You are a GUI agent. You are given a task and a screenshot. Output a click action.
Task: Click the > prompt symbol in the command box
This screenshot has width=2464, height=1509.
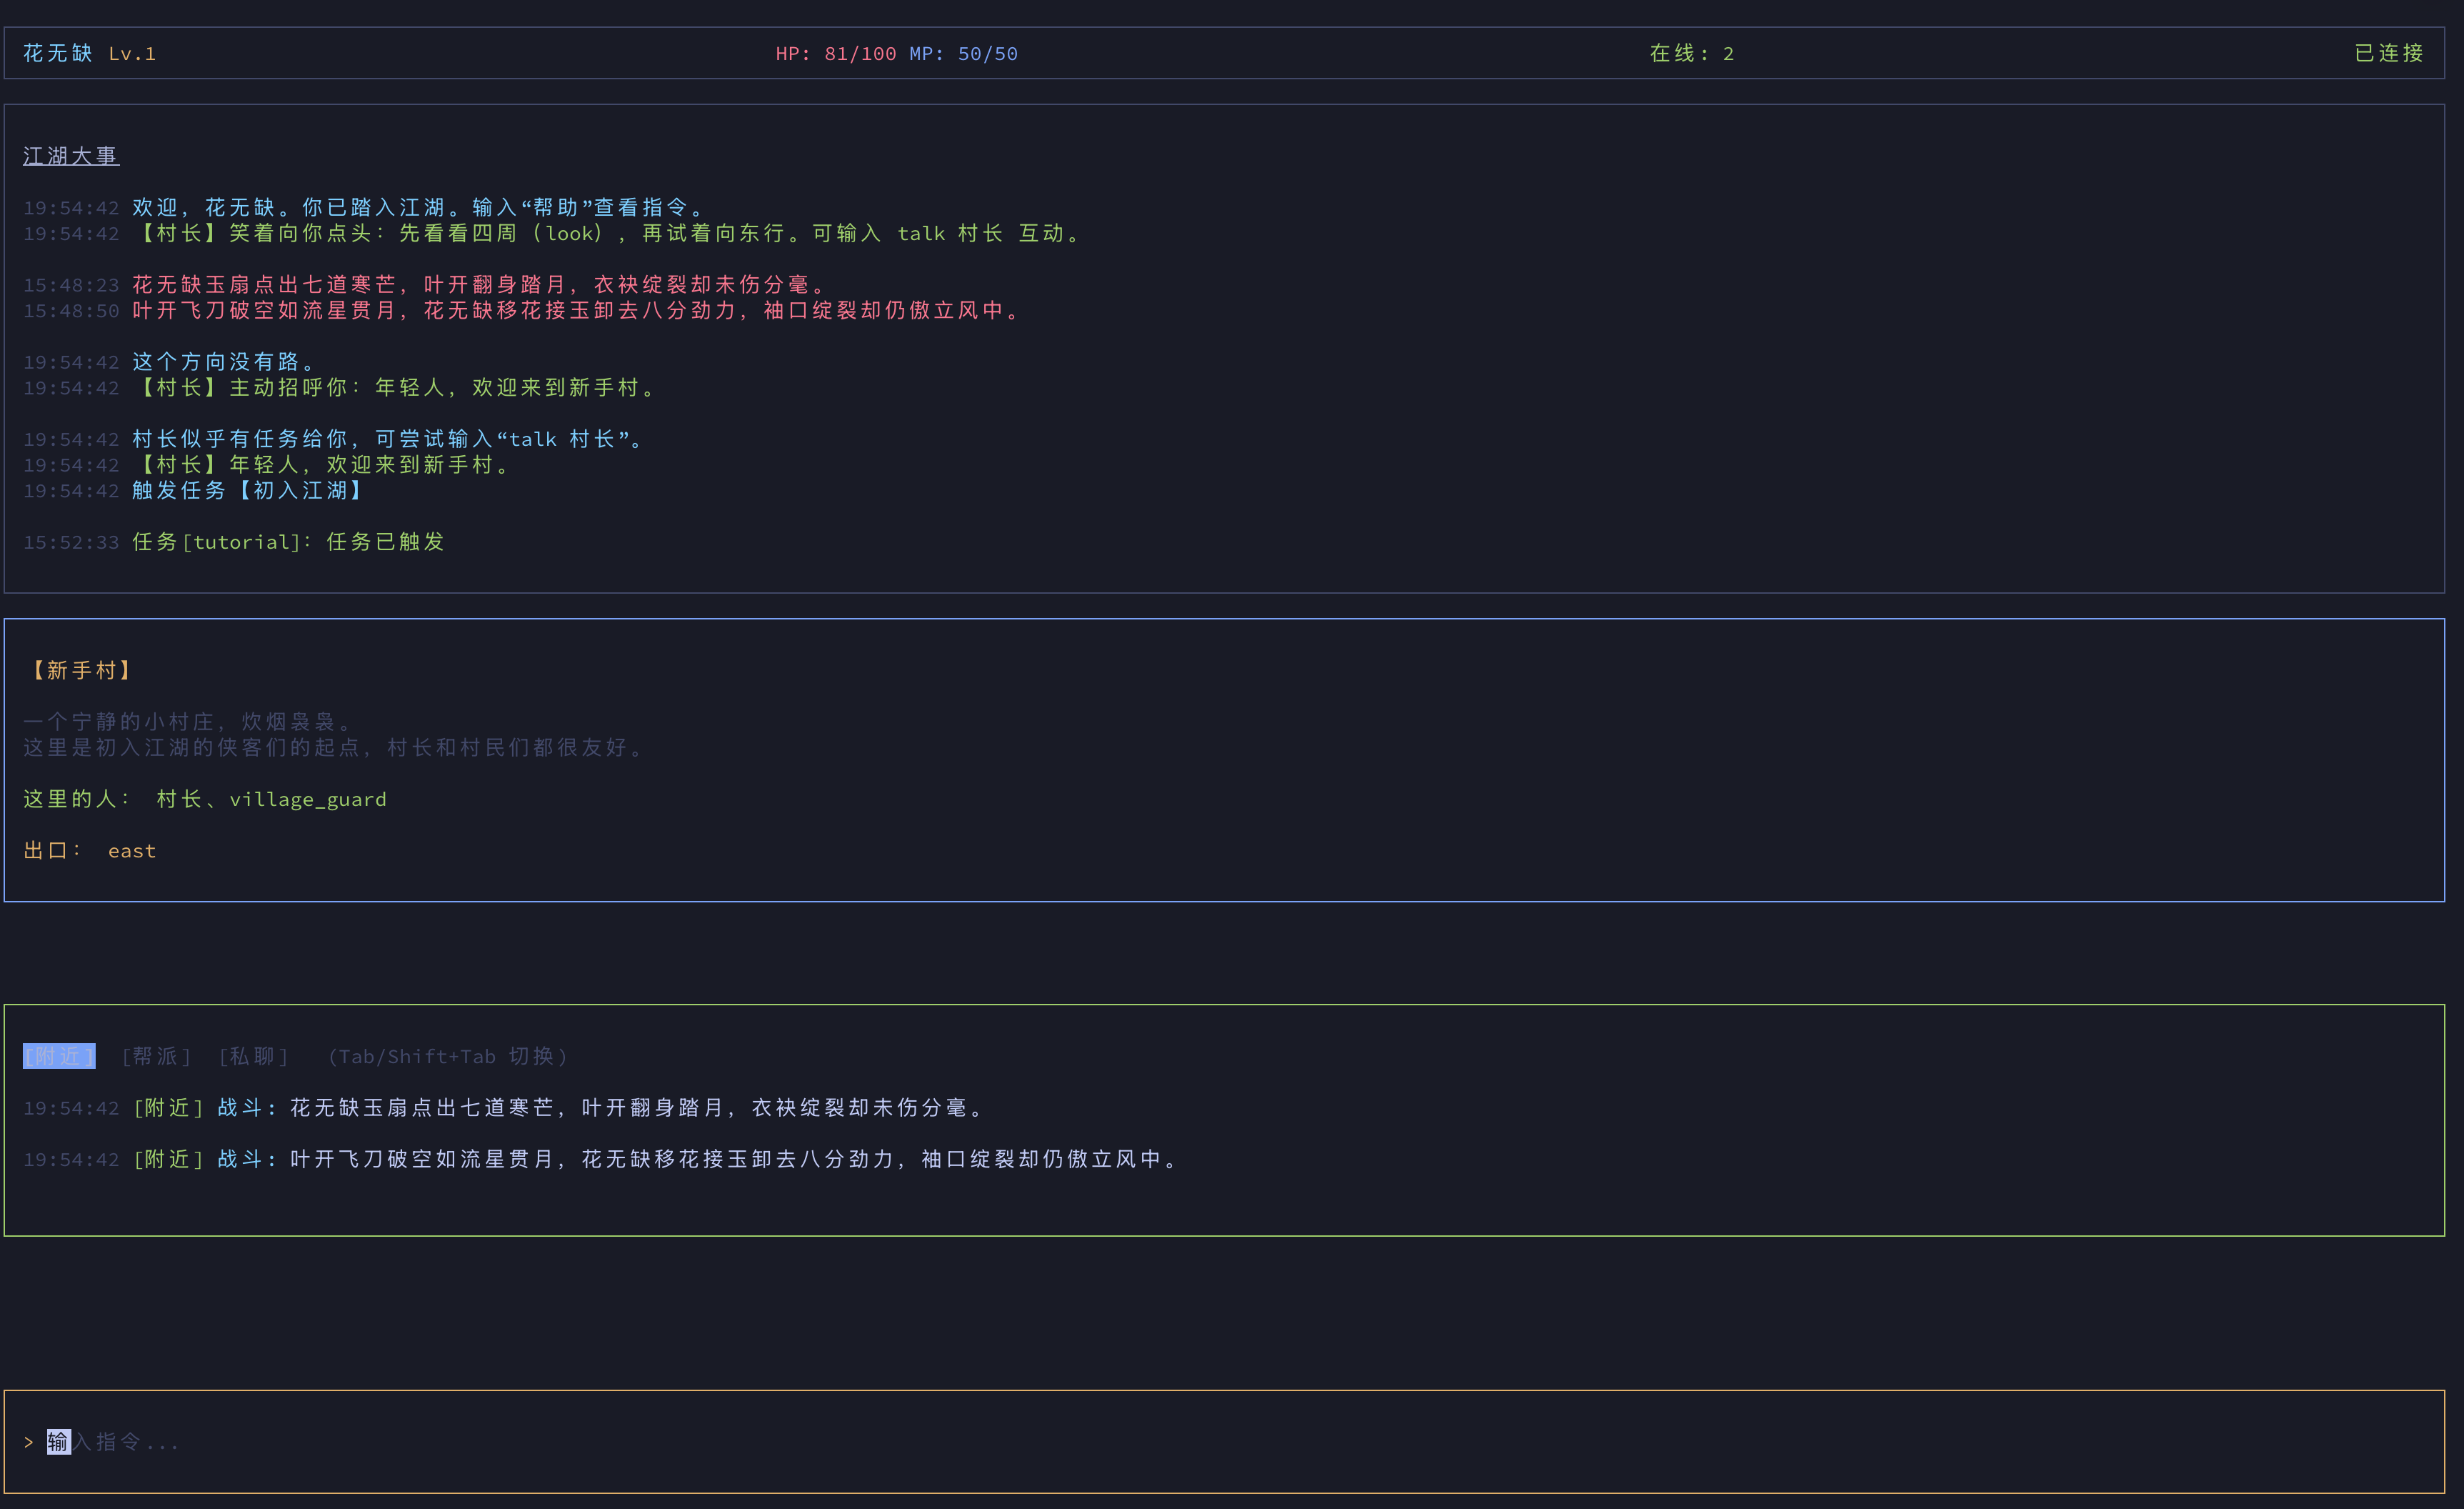pyautogui.click(x=29, y=1442)
